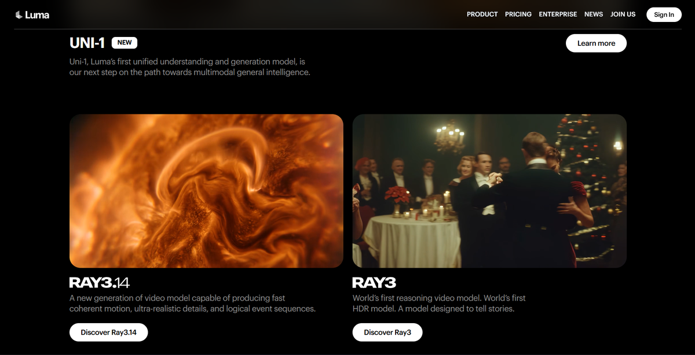
Task: Open the PRODUCT menu
Action: 482,14
